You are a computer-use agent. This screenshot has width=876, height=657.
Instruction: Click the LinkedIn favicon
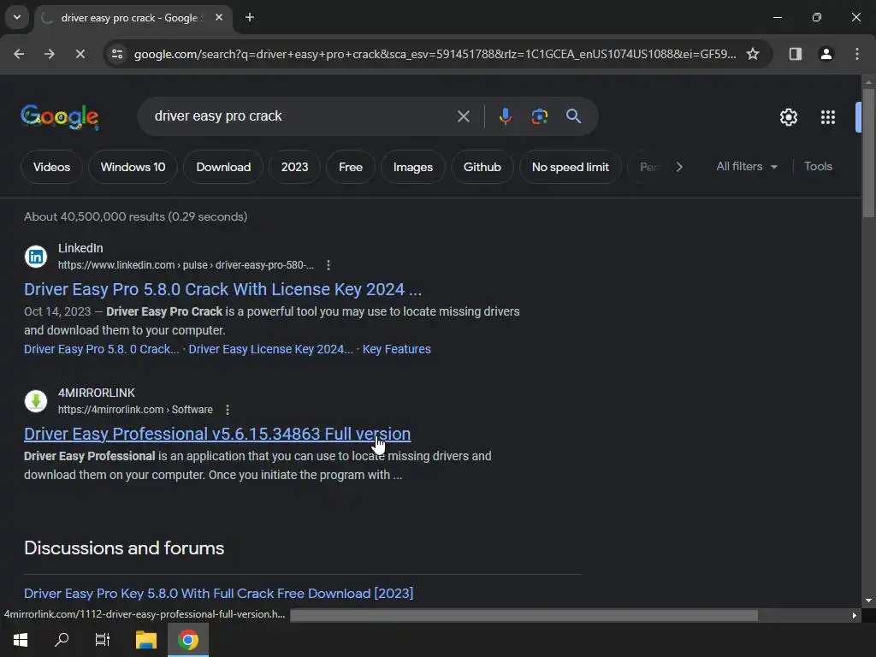[36, 257]
